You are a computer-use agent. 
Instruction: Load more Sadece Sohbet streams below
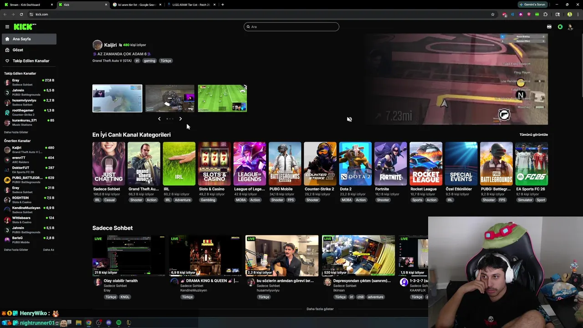(320, 309)
